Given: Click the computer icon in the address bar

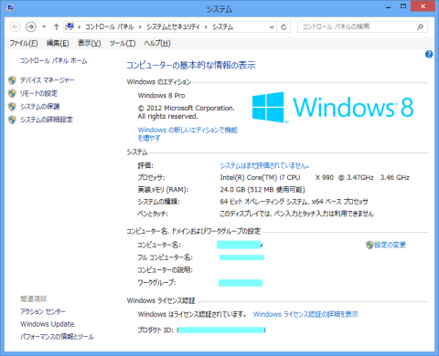Looking at the screenshot, I should [70, 26].
